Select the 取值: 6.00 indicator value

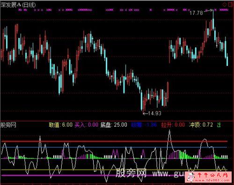point(60,125)
